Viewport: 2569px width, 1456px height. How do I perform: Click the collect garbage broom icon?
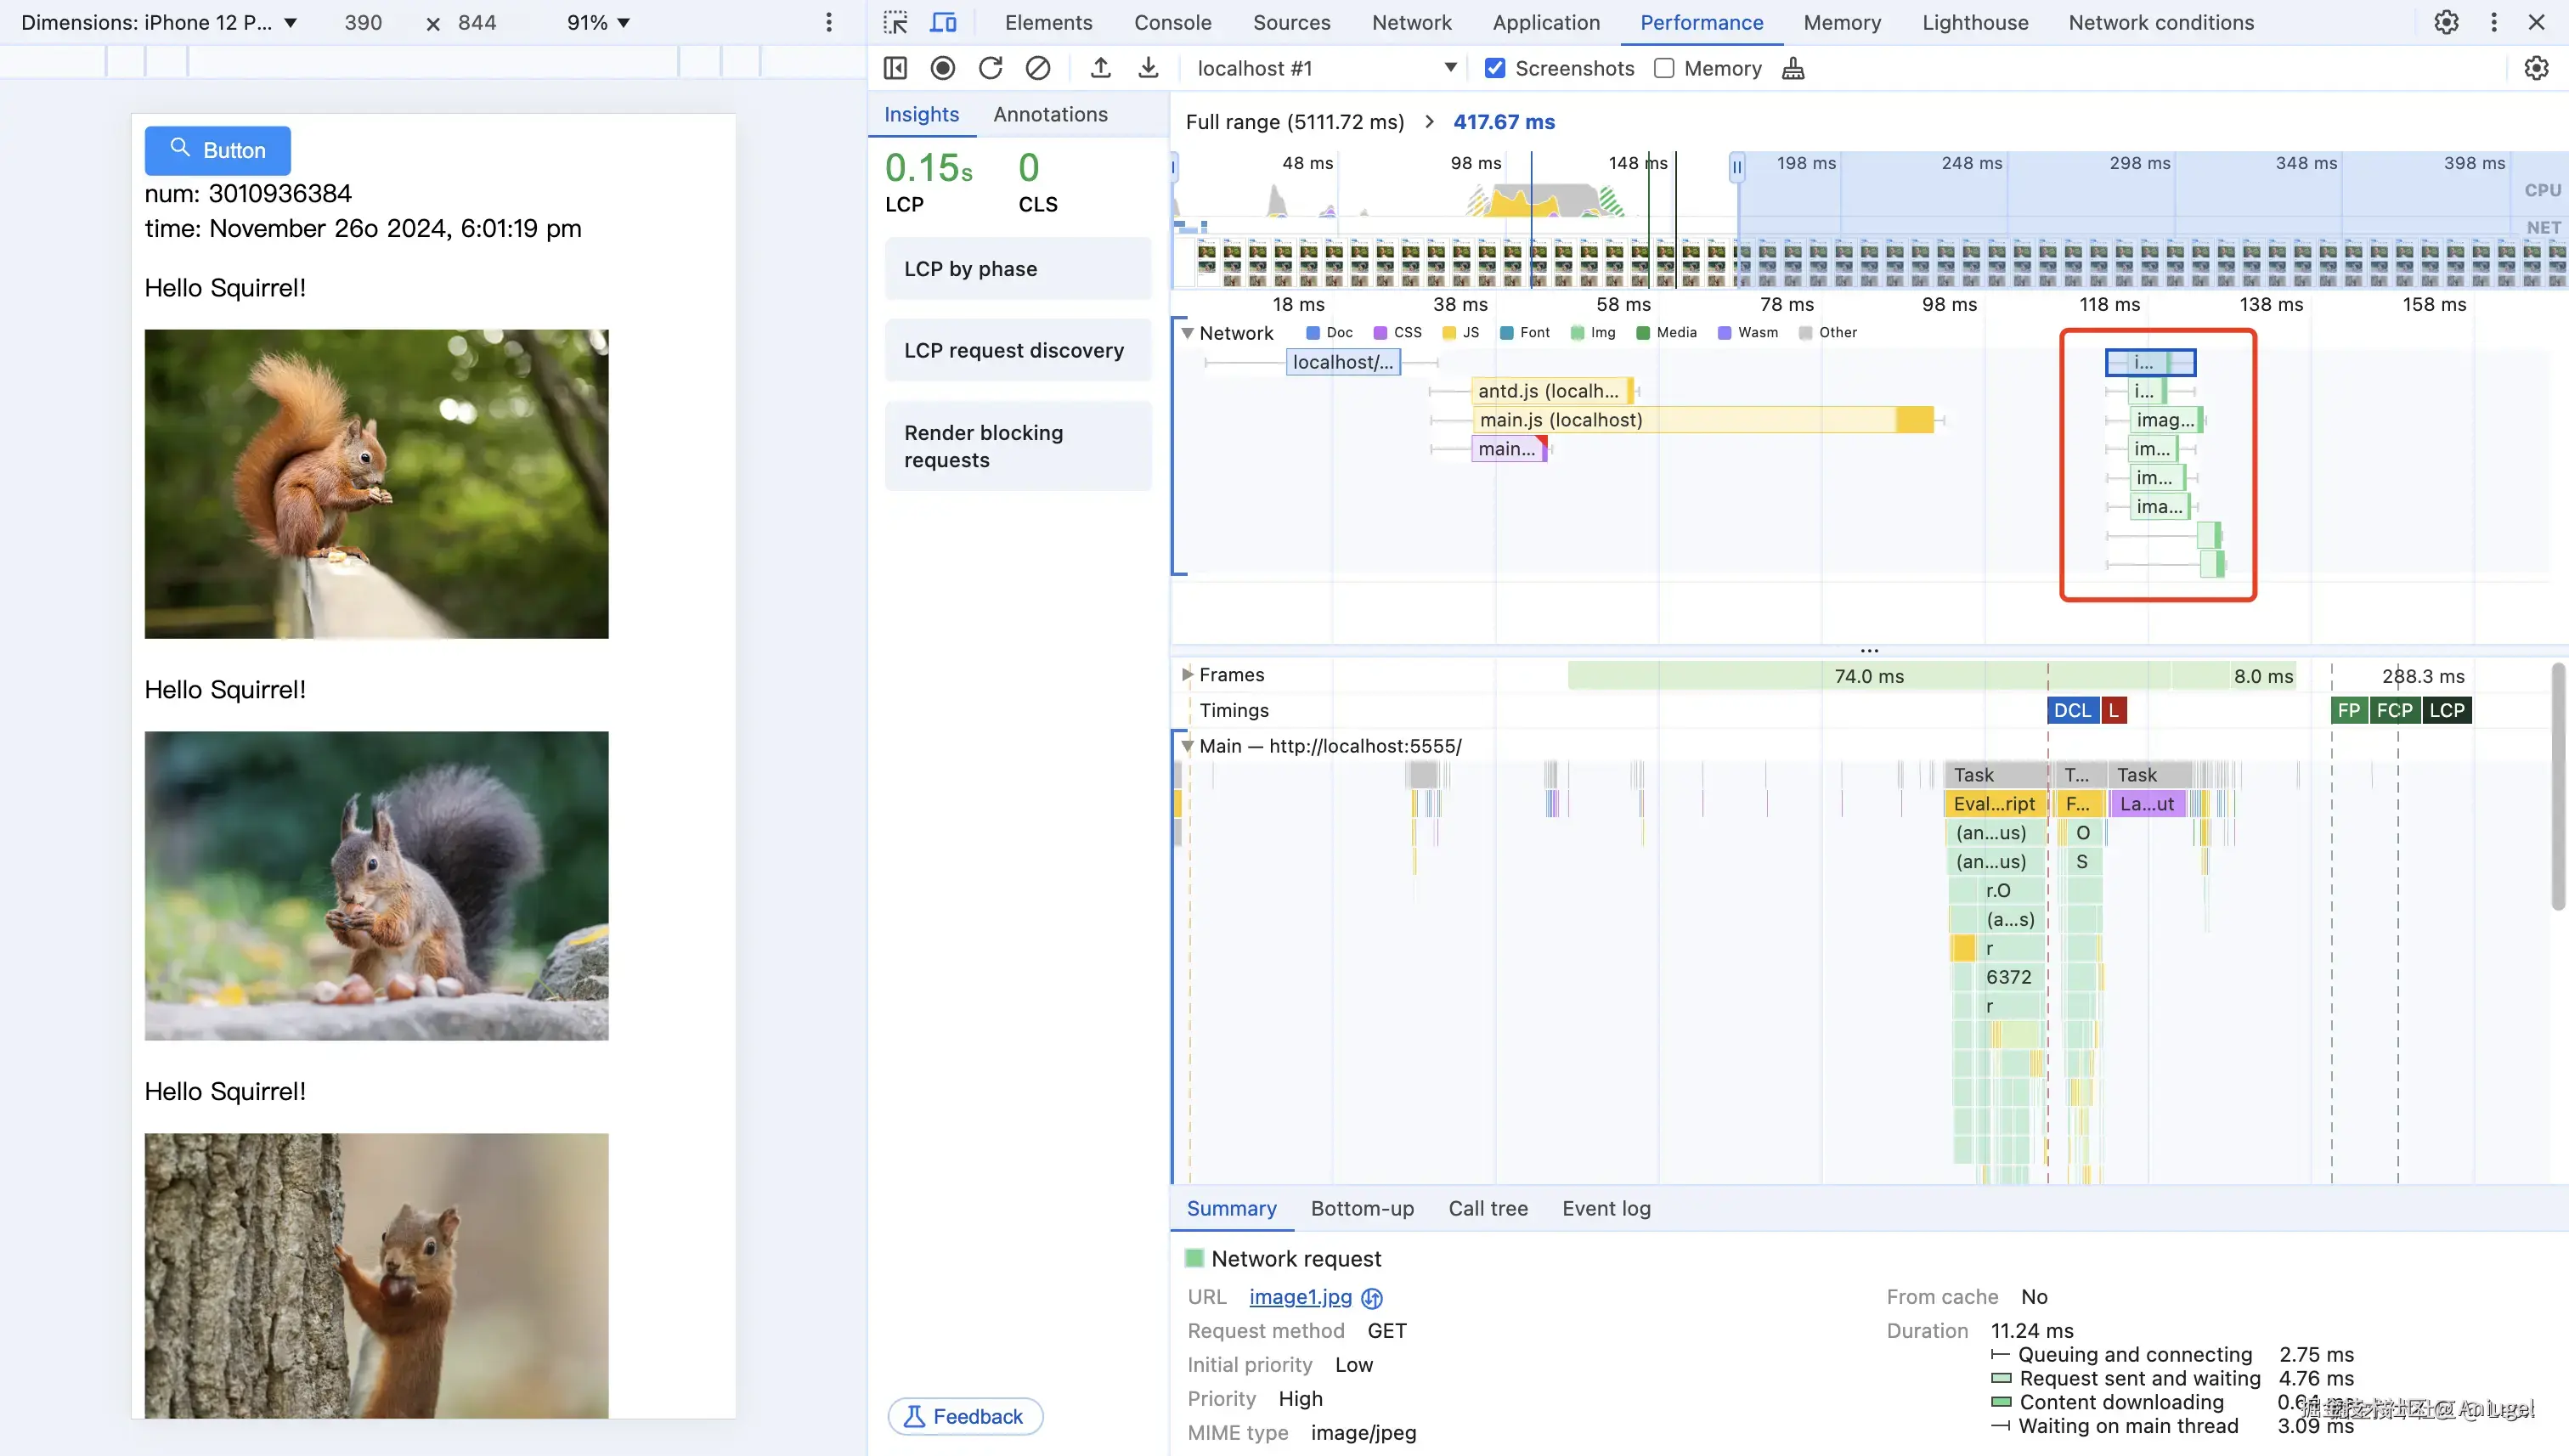[x=1793, y=68]
